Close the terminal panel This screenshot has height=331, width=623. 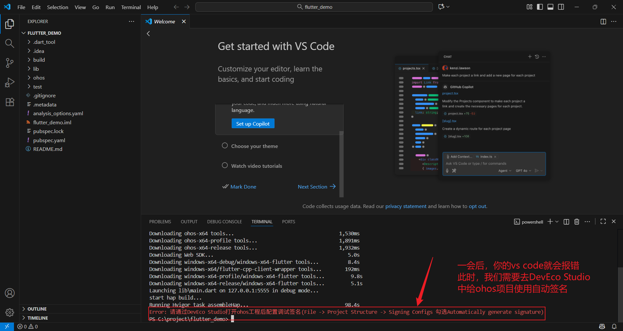point(614,221)
